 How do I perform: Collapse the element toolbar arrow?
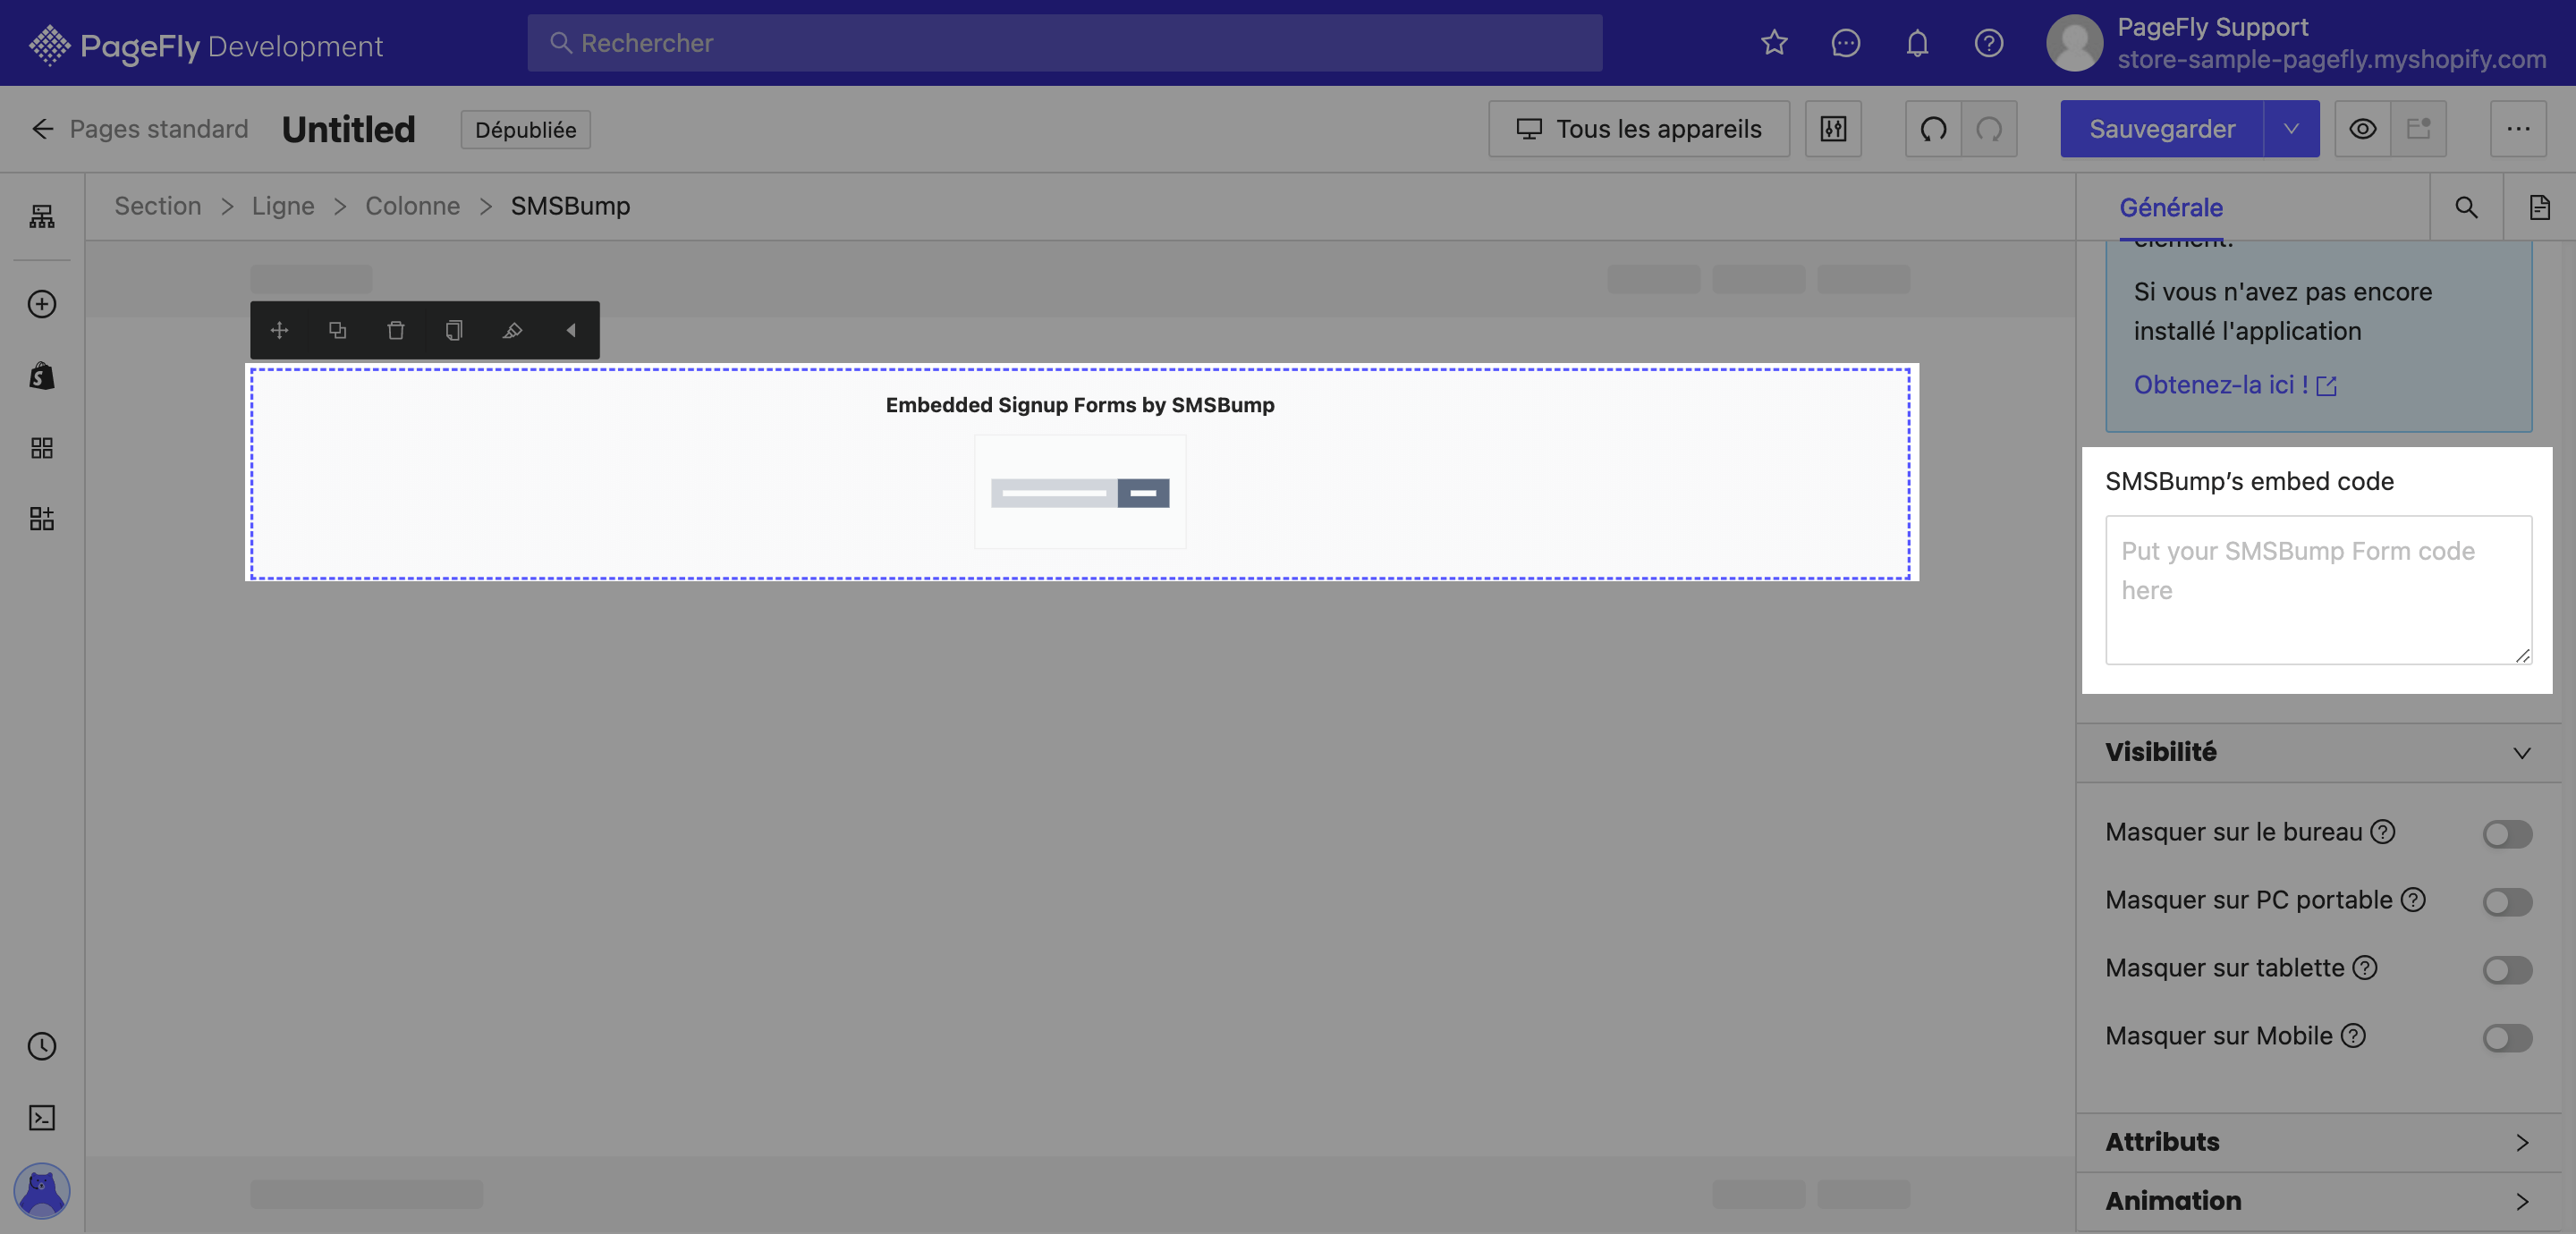(571, 330)
